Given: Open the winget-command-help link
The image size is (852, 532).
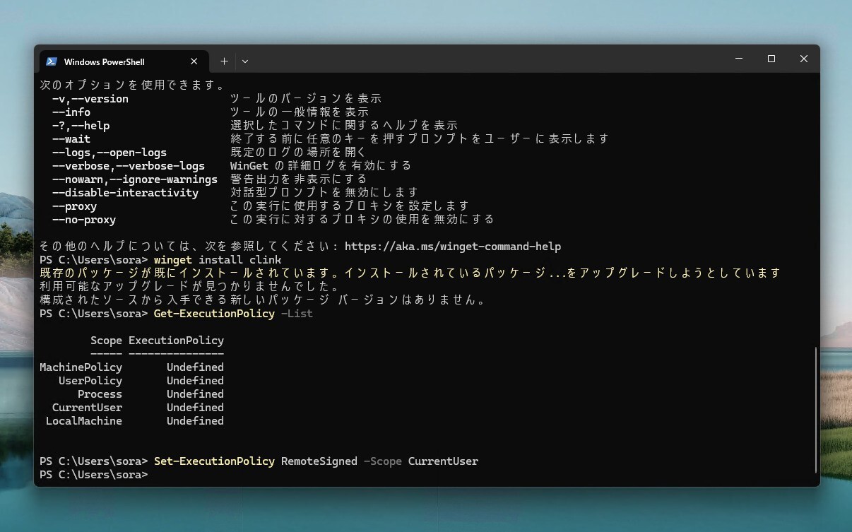Looking at the screenshot, I should pyautogui.click(x=452, y=246).
